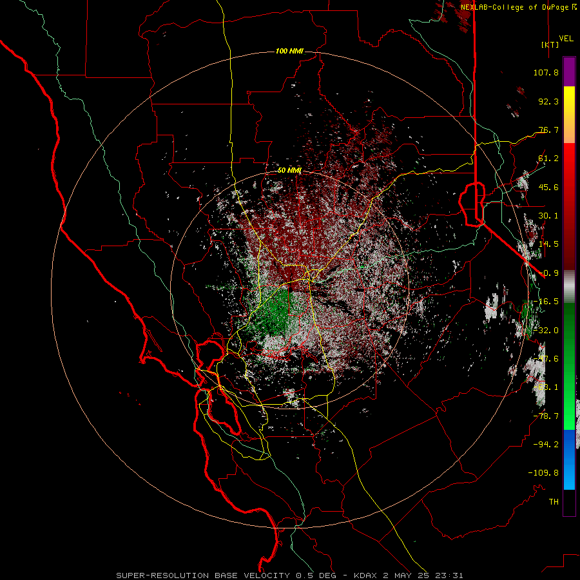The image size is (580, 580).
Task: Click the Super-Resolution Base Velocity caption
Action: [289, 575]
